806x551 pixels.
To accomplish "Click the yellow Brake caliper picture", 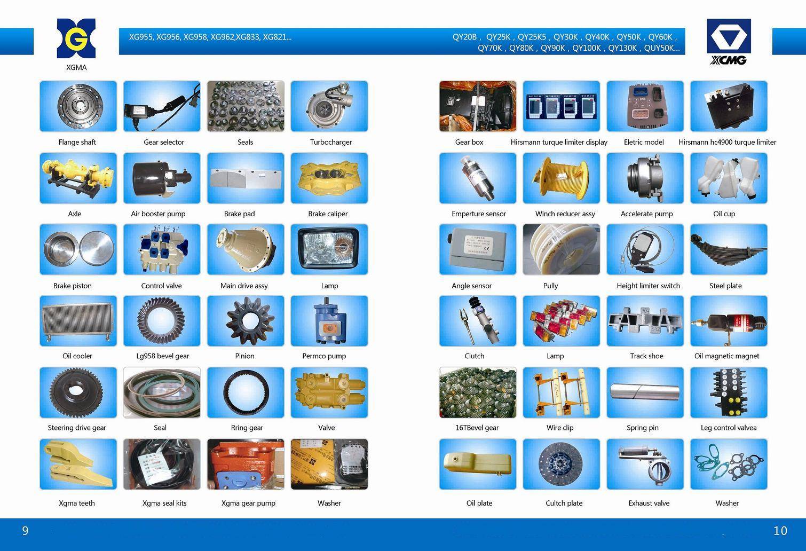I will click(x=329, y=178).
